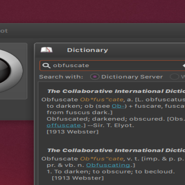
Task: Click the first '[1913 Webster]' source line
Action: tap(73, 132)
